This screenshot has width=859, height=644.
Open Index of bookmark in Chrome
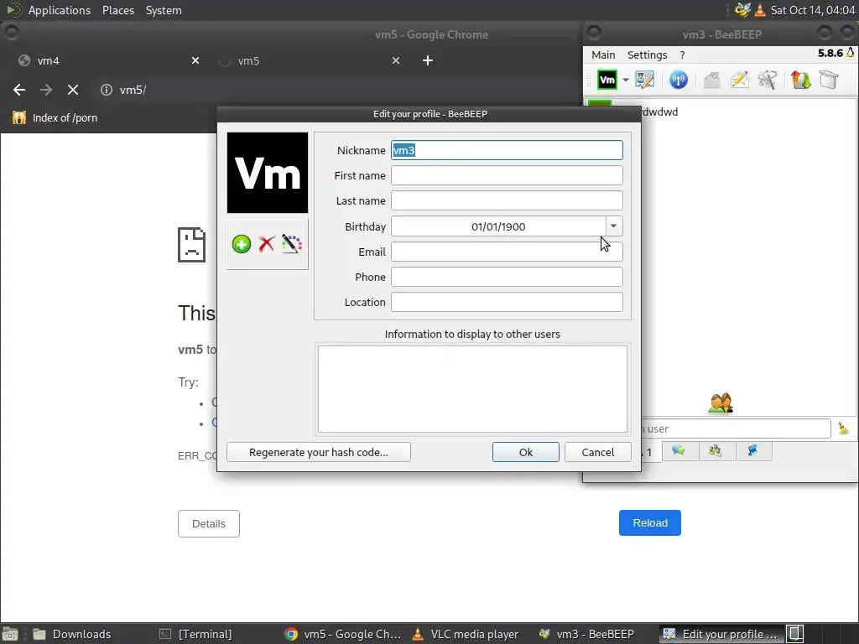[55, 117]
